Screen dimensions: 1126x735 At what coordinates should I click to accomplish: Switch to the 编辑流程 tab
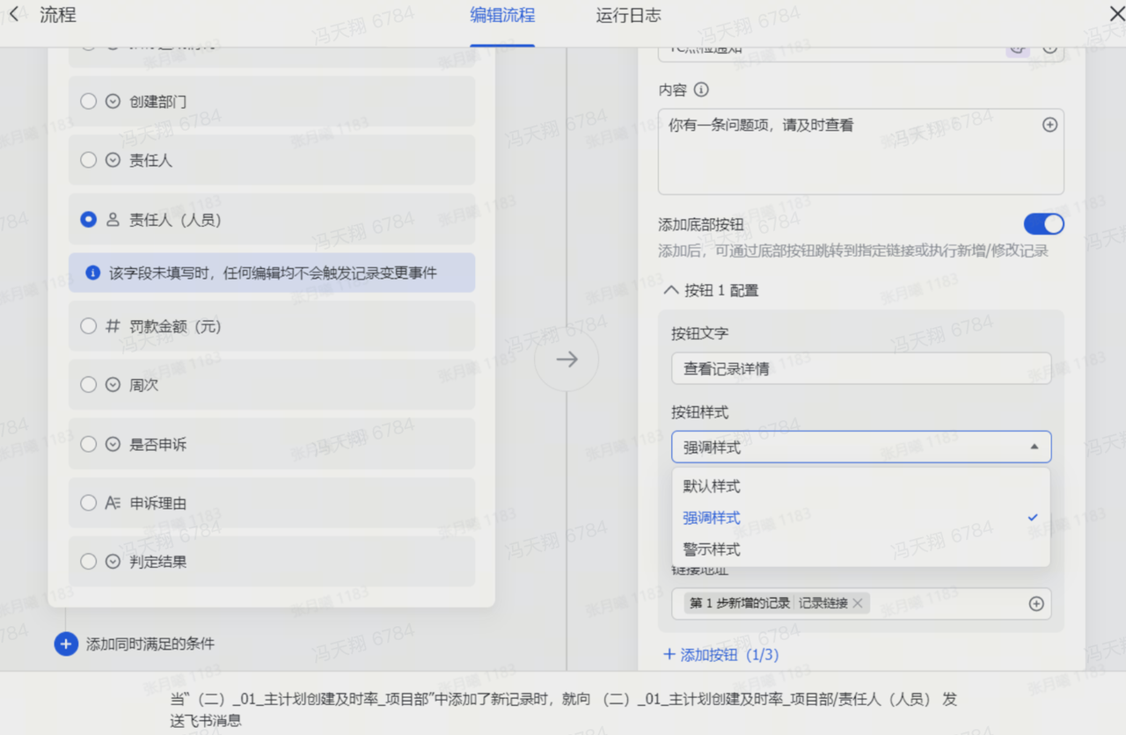tap(502, 16)
